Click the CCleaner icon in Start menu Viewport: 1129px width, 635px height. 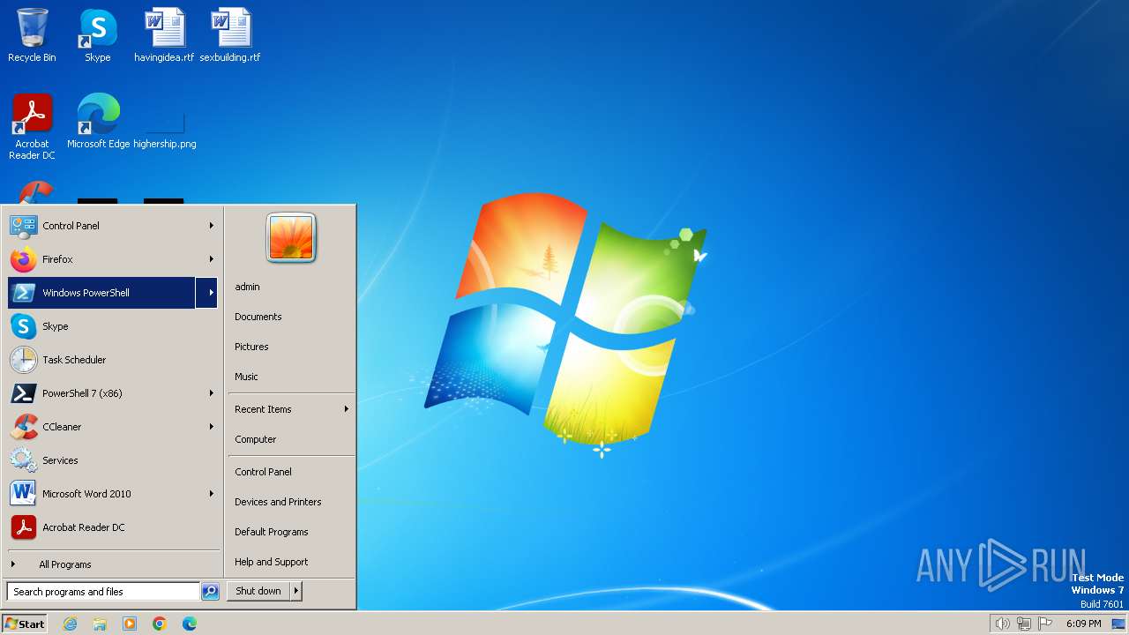click(23, 427)
